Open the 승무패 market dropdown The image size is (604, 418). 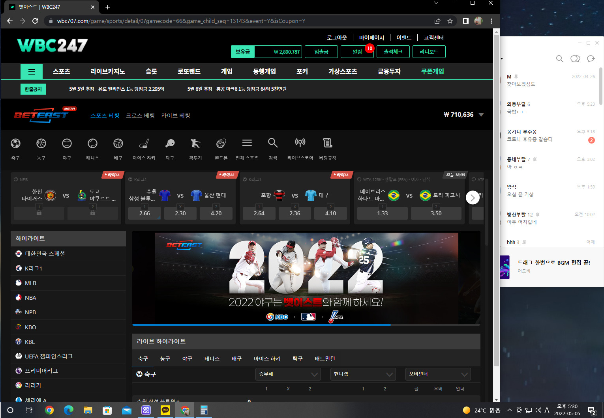pyautogui.click(x=288, y=374)
